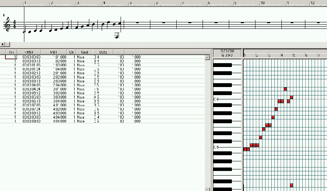Click the Kind column header
This screenshot has width=327, height=191.
coord(84,52)
